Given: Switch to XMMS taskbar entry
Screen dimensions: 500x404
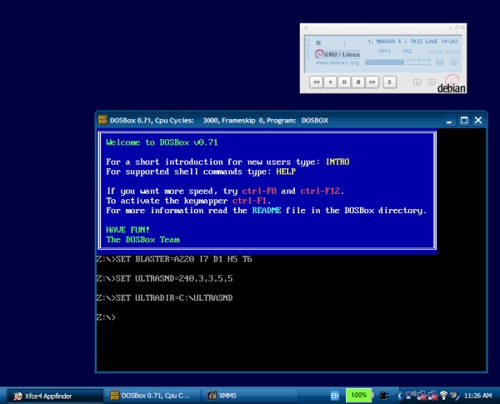Looking at the screenshot, I should [x=248, y=396].
